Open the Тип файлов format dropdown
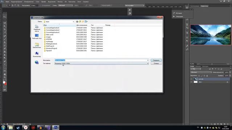The width and height of the screenshot is (232, 130). [x=101, y=64]
